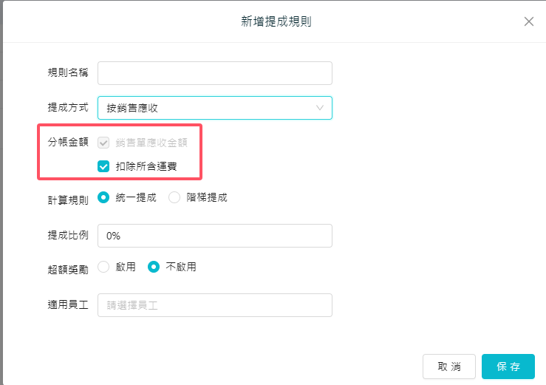Click the chevron arrow in the 提成方式 box
This screenshot has width=546, height=385.
(320, 108)
